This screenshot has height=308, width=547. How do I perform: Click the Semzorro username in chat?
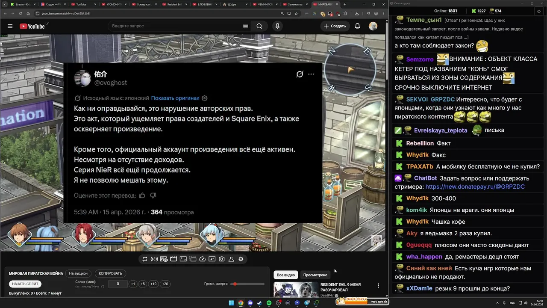click(x=420, y=59)
